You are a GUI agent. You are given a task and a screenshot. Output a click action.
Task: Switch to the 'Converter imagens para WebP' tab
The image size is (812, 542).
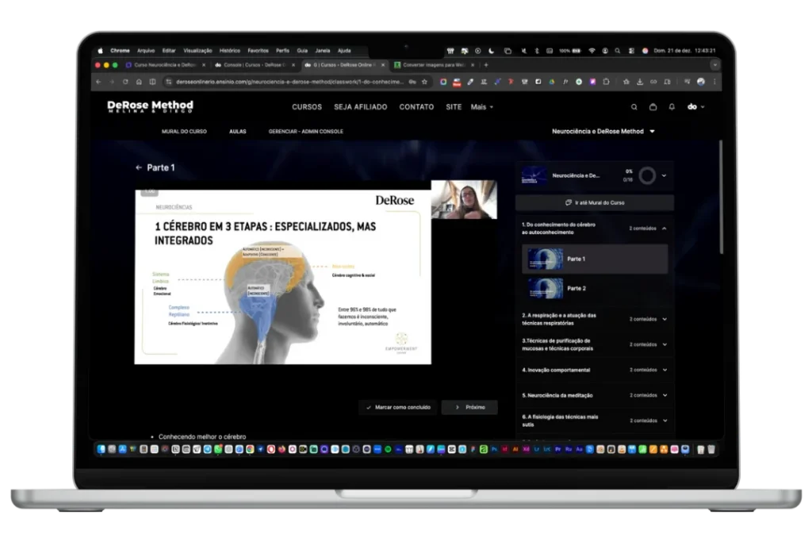(434, 65)
